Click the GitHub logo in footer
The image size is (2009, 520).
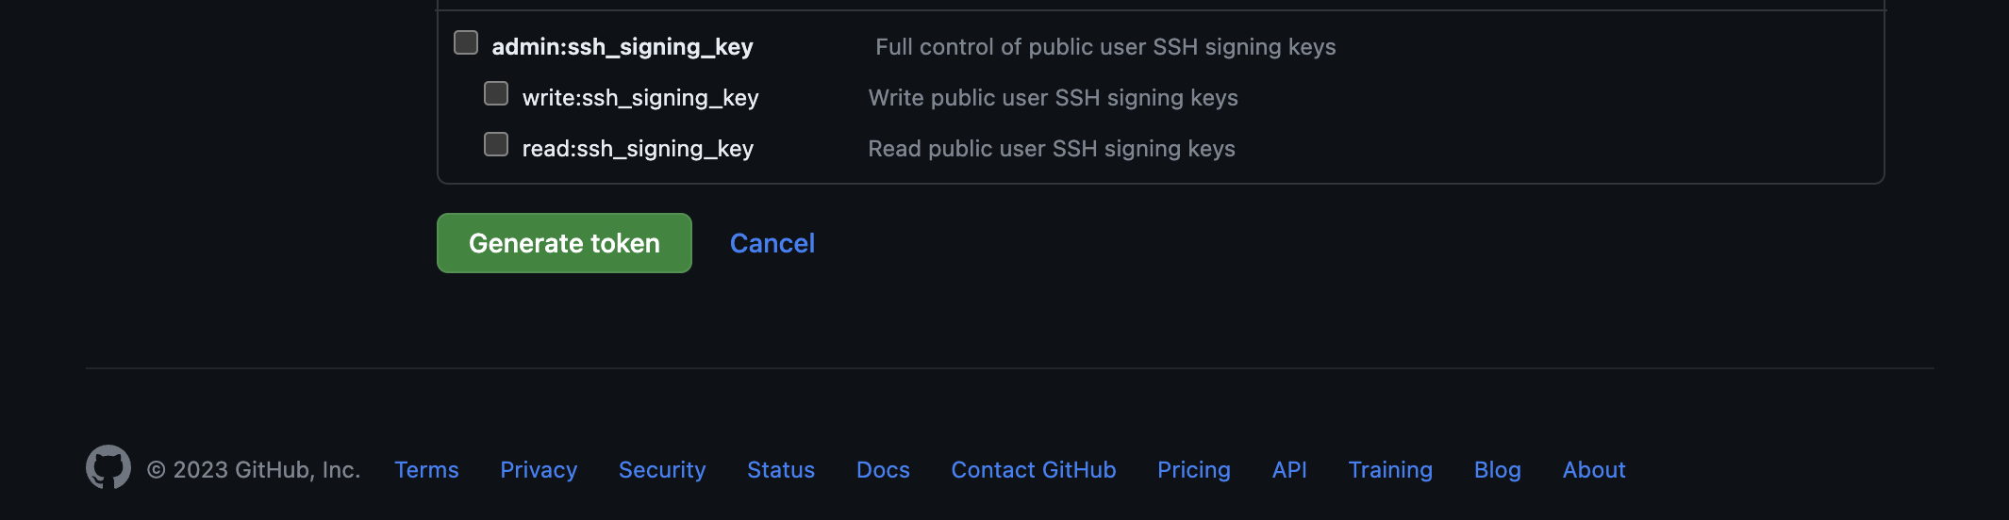pyautogui.click(x=108, y=467)
